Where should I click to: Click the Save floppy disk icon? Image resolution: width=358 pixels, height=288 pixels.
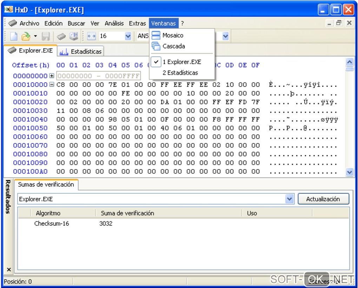(x=46, y=36)
